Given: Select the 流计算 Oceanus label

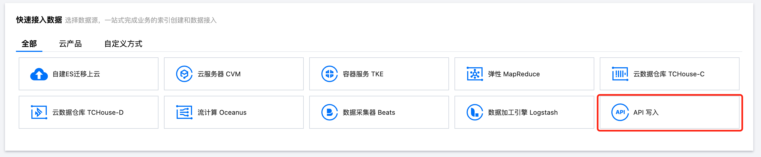Looking at the screenshot, I should pyautogui.click(x=222, y=113).
